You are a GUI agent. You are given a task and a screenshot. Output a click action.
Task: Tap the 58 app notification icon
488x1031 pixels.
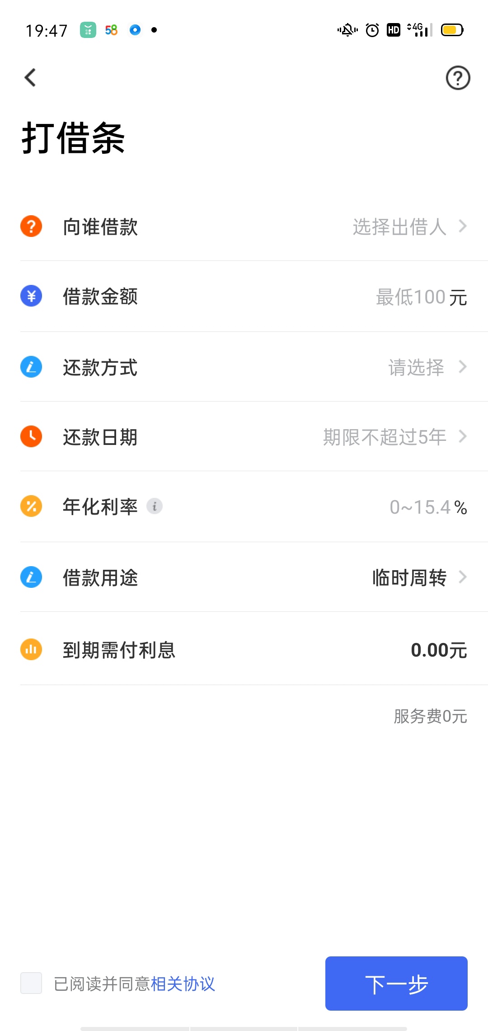point(111,30)
